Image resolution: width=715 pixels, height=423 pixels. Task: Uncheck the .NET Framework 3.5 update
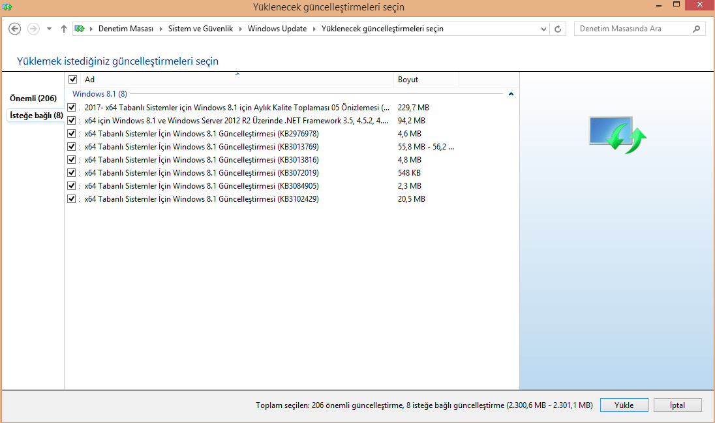pos(72,121)
